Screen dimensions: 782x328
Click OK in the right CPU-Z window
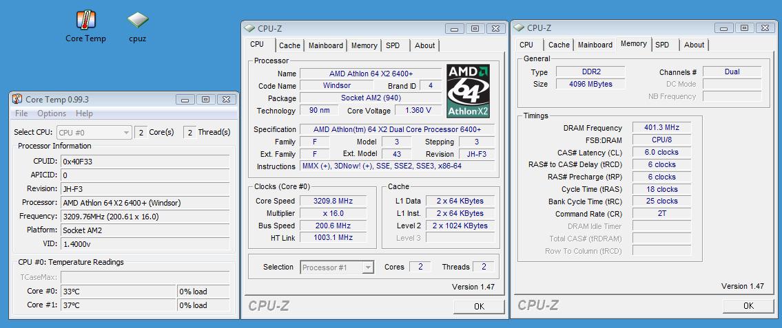[x=748, y=305]
